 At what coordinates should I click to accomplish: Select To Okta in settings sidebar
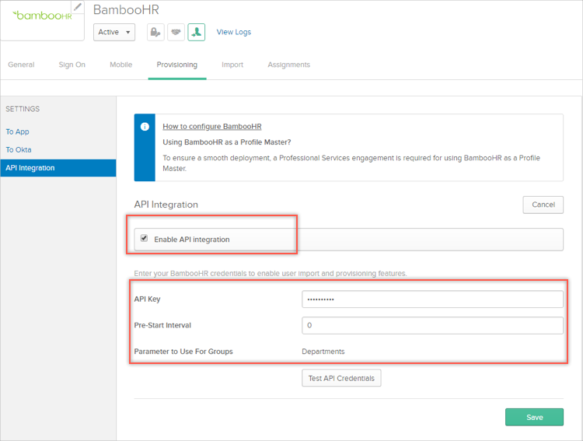pos(19,149)
